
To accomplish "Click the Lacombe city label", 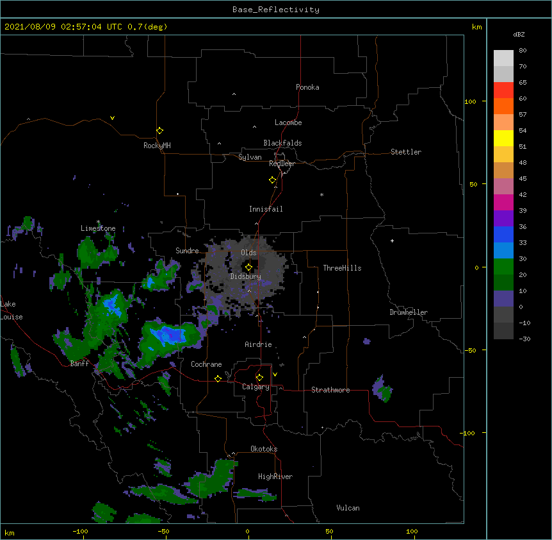I will coord(288,122).
